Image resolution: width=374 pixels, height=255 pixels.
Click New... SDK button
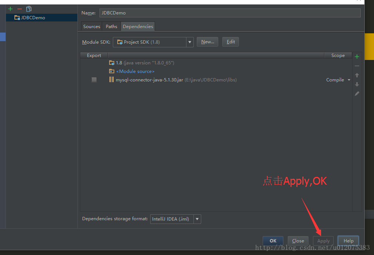coord(208,42)
